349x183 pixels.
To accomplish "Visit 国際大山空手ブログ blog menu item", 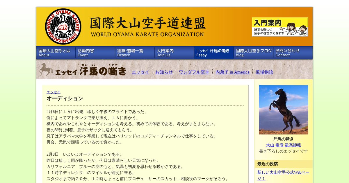I will pyautogui.click(x=254, y=53).
